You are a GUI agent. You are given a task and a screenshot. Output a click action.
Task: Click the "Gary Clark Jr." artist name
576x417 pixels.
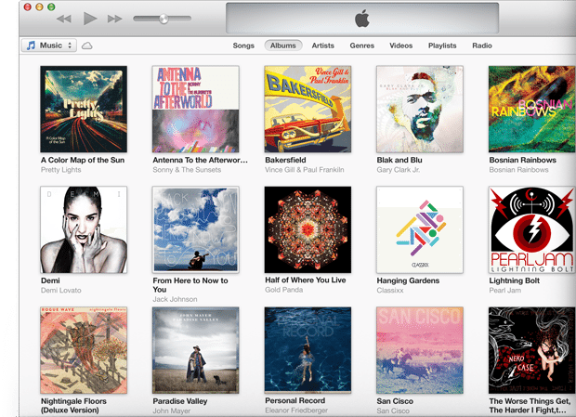[399, 170]
